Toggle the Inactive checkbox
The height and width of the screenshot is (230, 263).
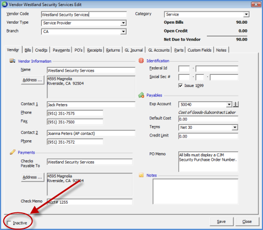(x=9, y=223)
